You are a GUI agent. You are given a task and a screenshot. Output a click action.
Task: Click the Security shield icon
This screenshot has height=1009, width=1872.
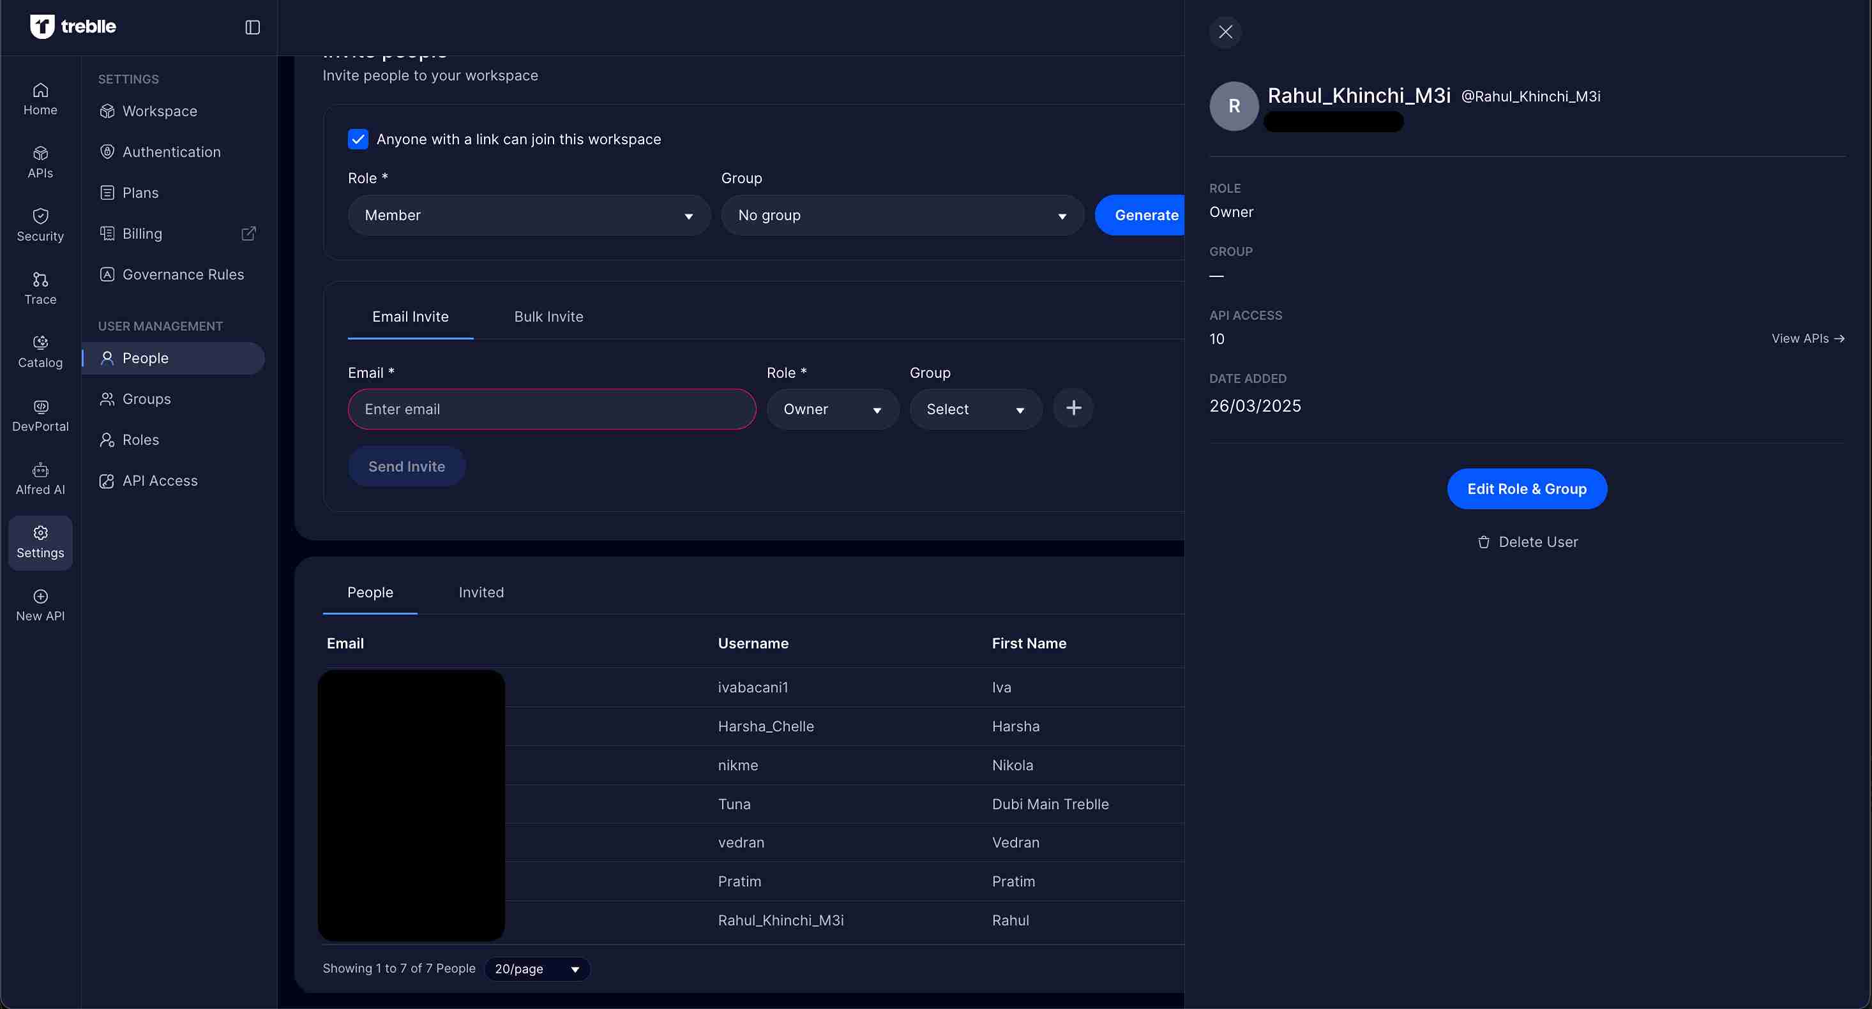coord(40,216)
